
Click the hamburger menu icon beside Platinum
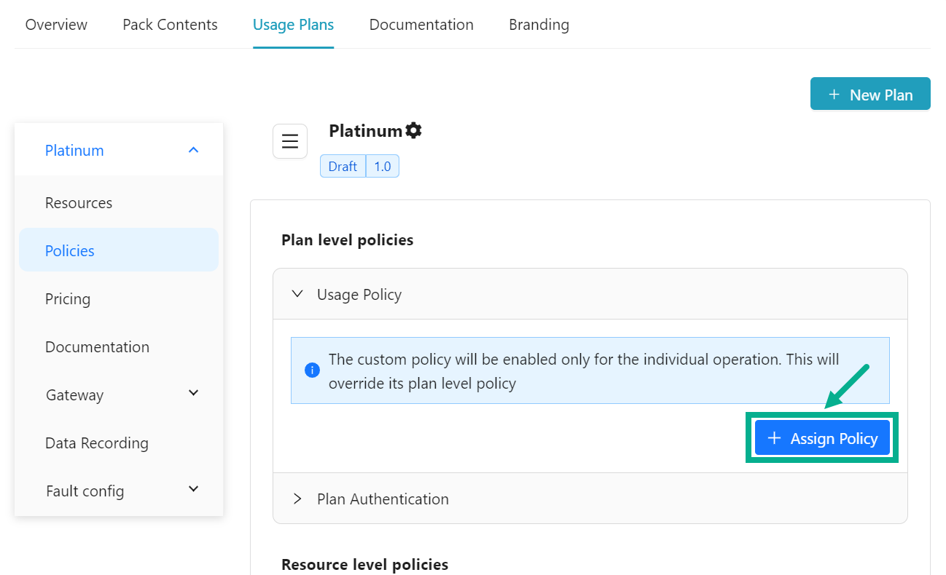pyautogui.click(x=289, y=141)
